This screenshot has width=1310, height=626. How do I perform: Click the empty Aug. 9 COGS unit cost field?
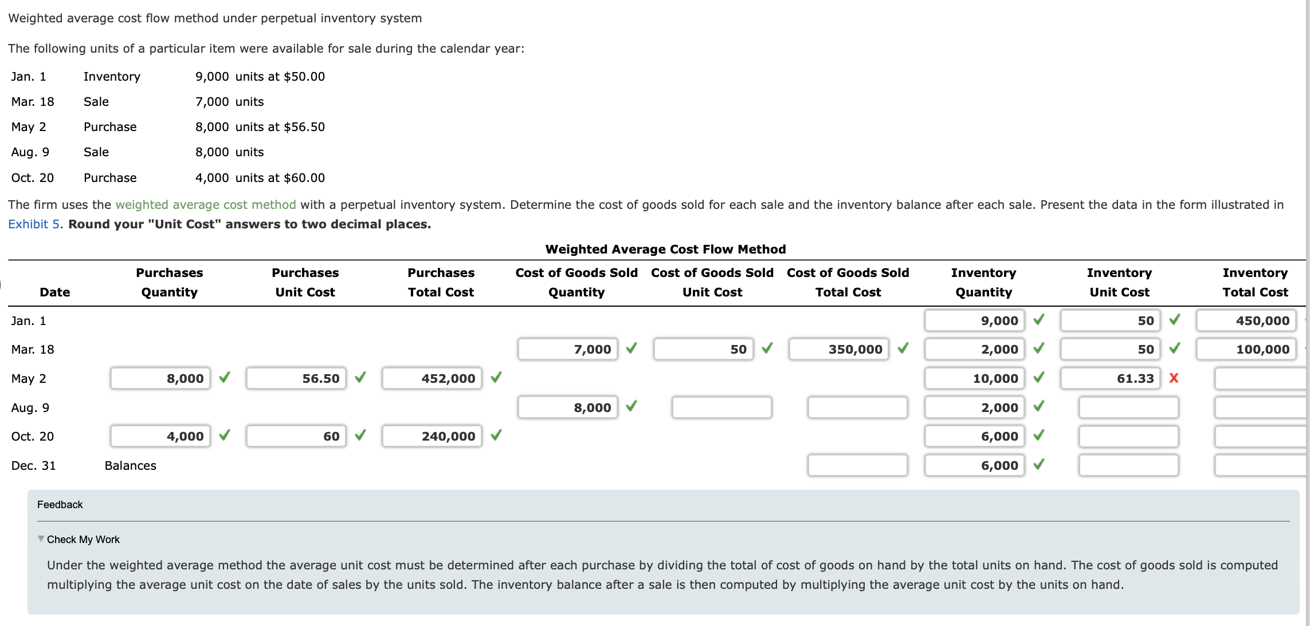(721, 407)
